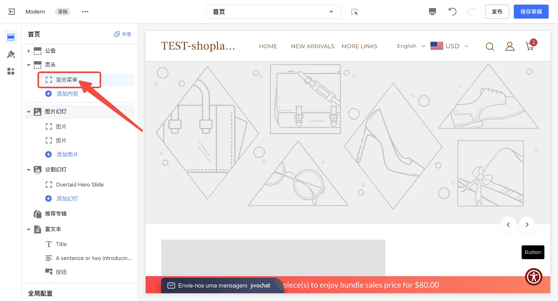Open the sections panel in sidebar
This screenshot has width=558, height=301.
[11, 37]
